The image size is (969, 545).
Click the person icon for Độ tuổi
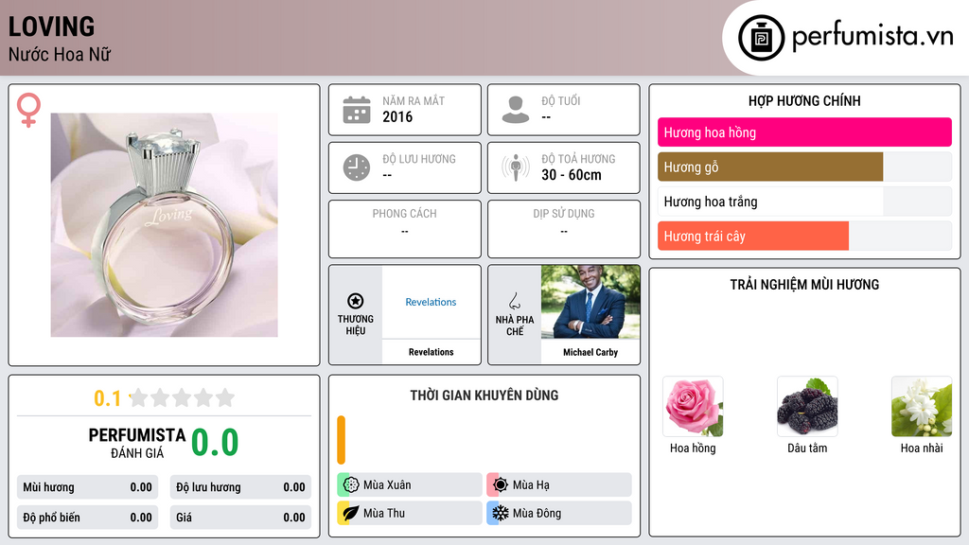point(516,110)
